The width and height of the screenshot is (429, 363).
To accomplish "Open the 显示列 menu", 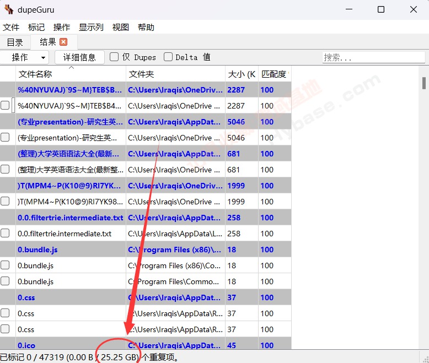I will (91, 27).
